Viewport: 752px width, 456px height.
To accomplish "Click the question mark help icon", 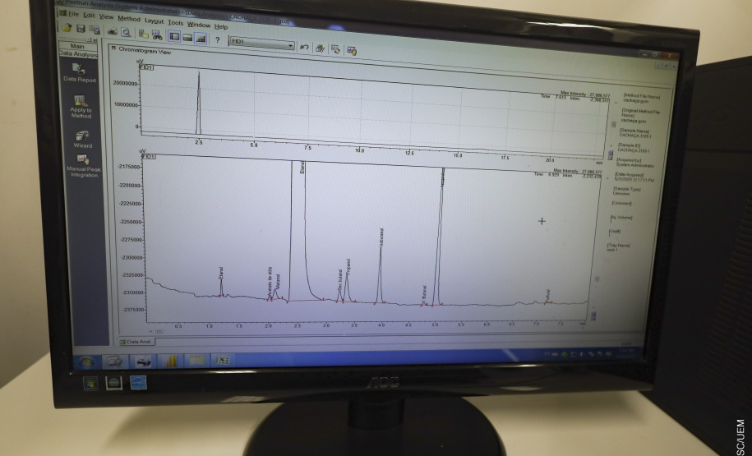I will (217, 39).
